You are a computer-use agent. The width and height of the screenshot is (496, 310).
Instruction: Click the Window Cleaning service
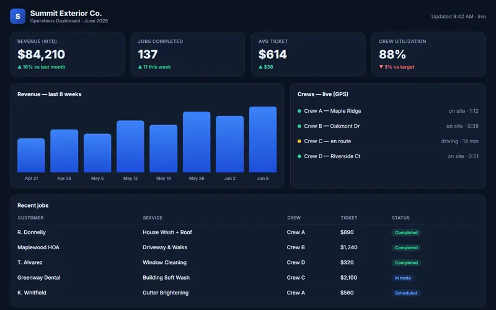164,262
